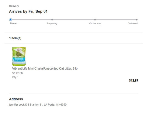Open Vibrant Life Mini Crystal Cat Litter link
The image size is (152, 119).
click(x=45, y=68)
